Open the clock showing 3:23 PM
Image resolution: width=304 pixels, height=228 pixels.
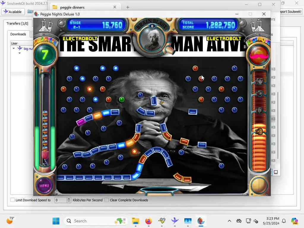271,221
